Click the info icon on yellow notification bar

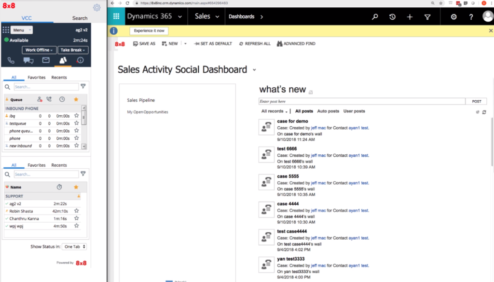point(114,31)
